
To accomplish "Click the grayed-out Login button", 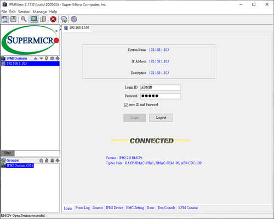I will 135,118.
